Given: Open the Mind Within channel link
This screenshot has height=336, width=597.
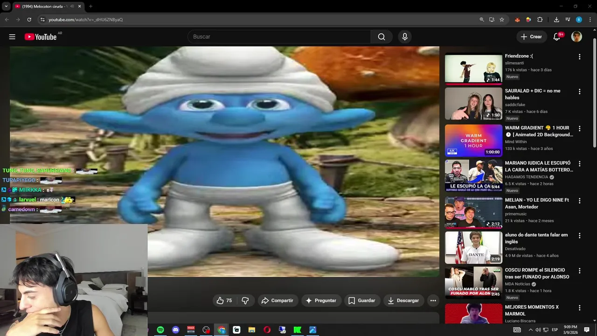Looking at the screenshot, I should point(516,142).
